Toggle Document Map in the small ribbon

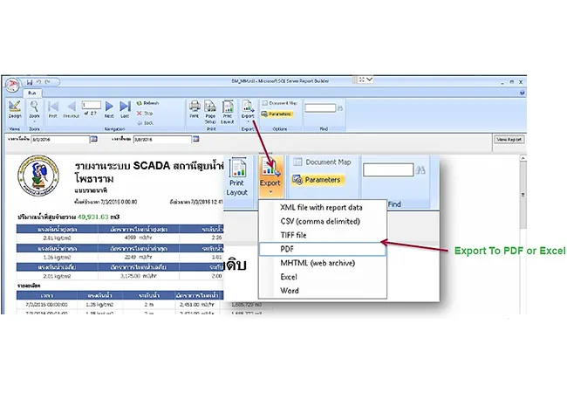pos(279,103)
